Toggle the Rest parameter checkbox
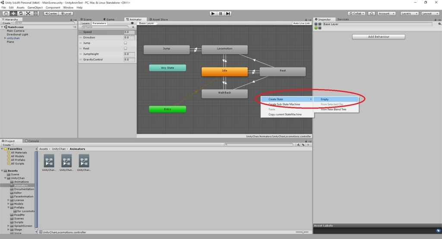The width and height of the screenshot is (442, 239). [x=126, y=48]
